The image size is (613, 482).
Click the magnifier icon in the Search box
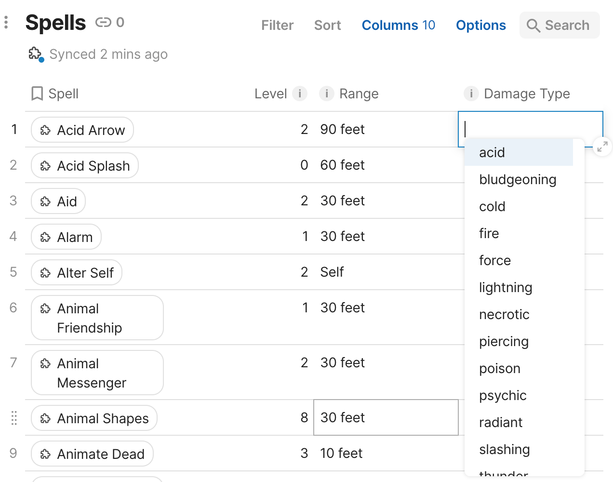click(534, 26)
